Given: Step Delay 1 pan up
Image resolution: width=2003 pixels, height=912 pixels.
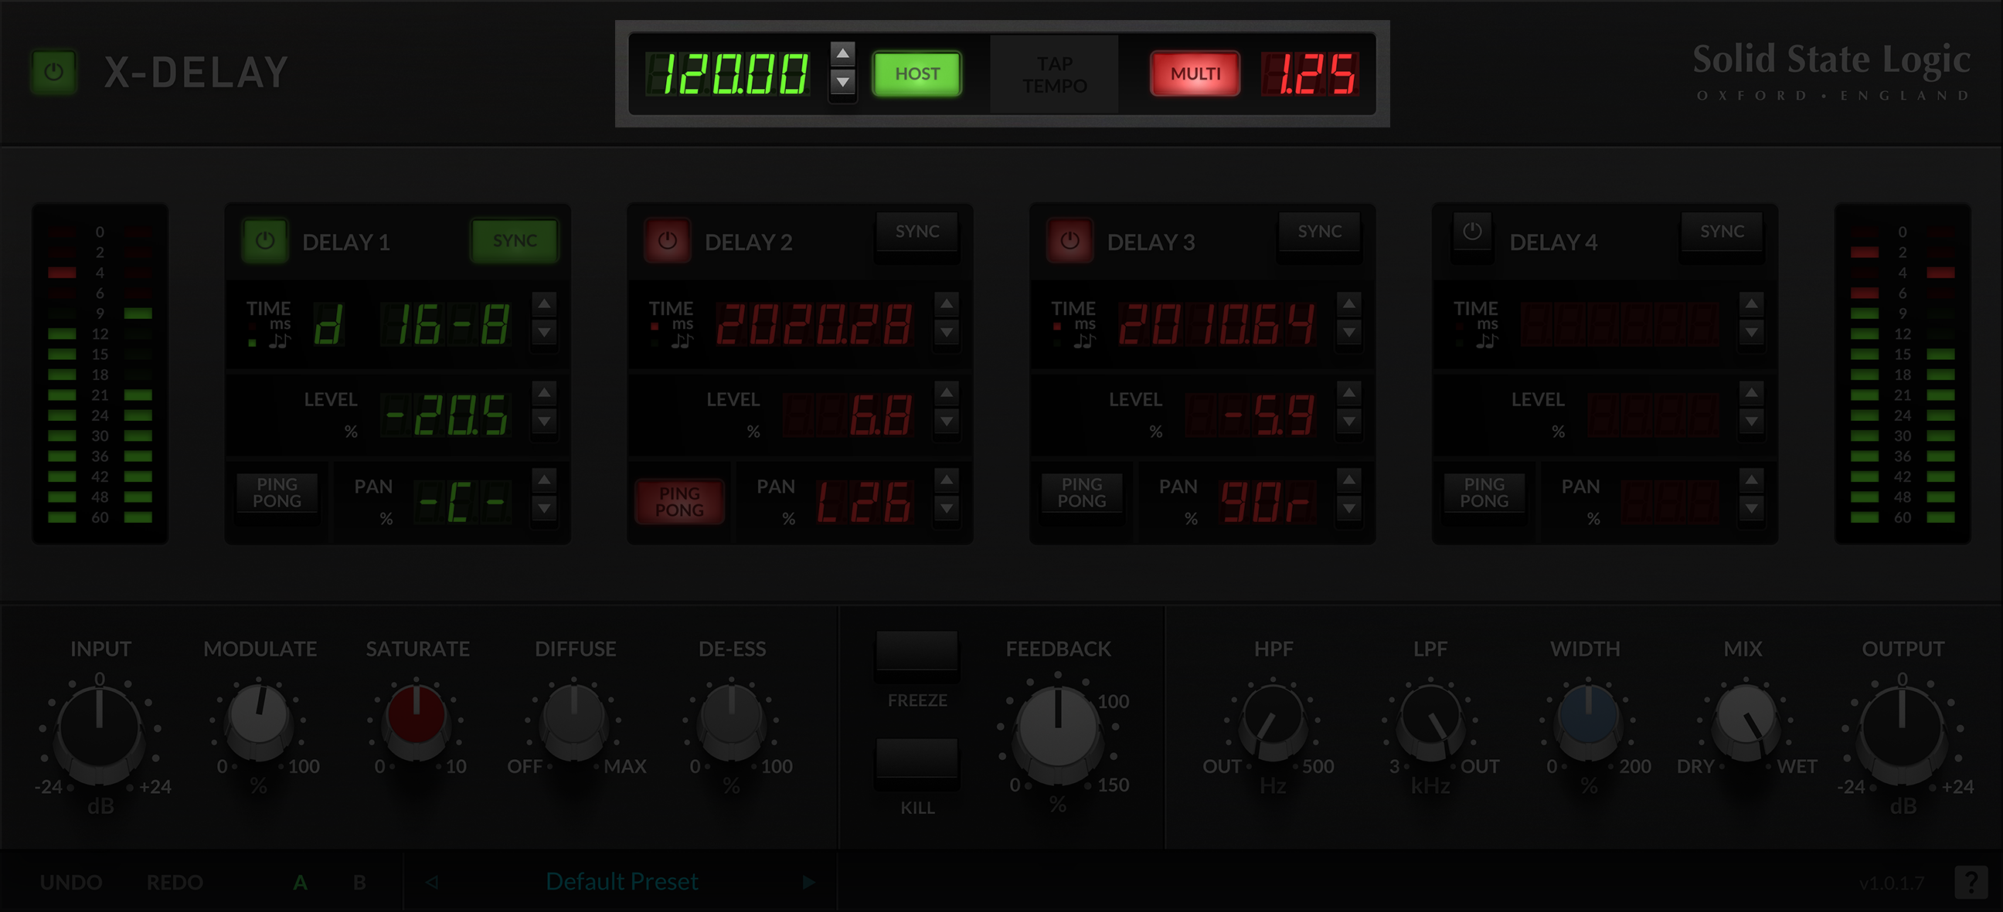Looking at the screenshot, I should pyautogui.click(x=544, y=480).
